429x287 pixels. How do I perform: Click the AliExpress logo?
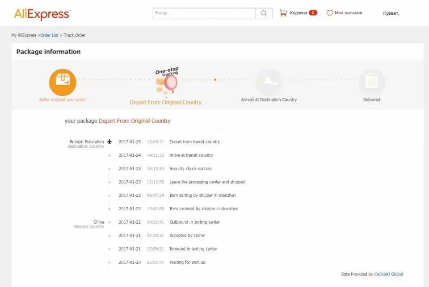[x=42, y=14]
